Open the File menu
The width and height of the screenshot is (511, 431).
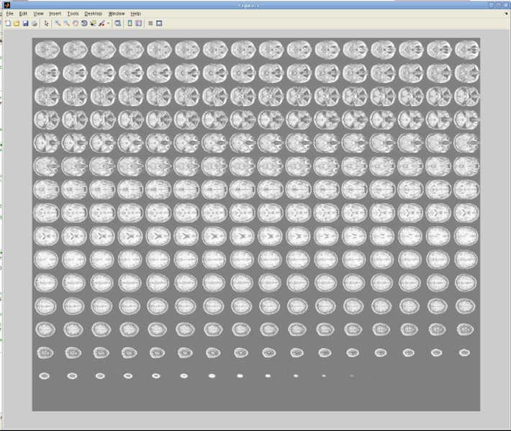(9, 14)
